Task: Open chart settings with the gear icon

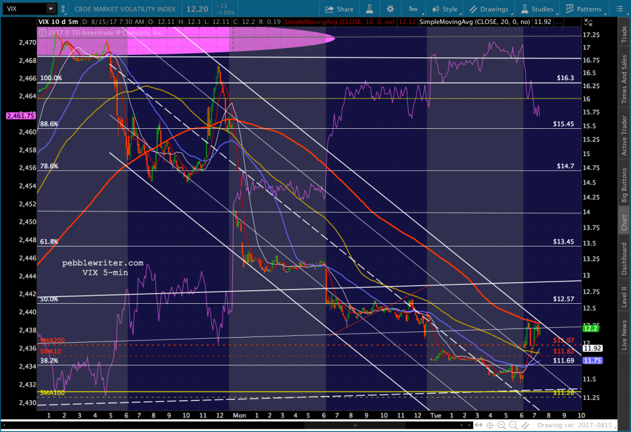Action: click(389, 9)
